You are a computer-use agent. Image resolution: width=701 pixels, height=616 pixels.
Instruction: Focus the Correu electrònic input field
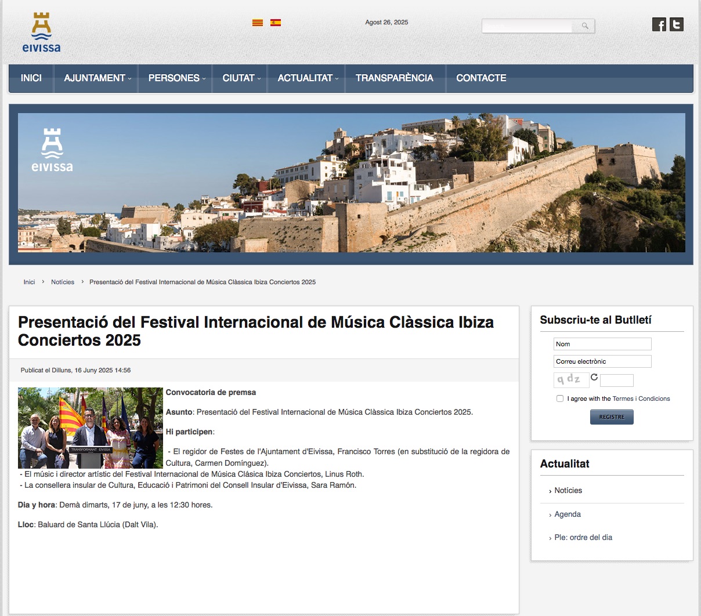[x=602, y=361]
